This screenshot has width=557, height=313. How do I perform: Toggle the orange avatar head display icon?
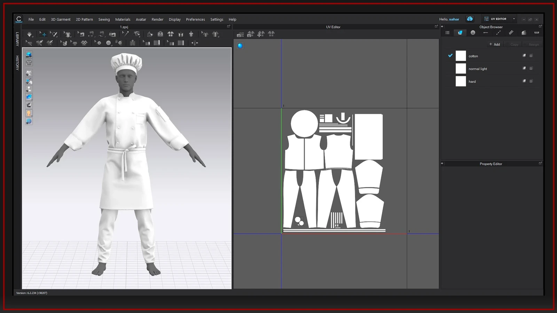(29, 113)
